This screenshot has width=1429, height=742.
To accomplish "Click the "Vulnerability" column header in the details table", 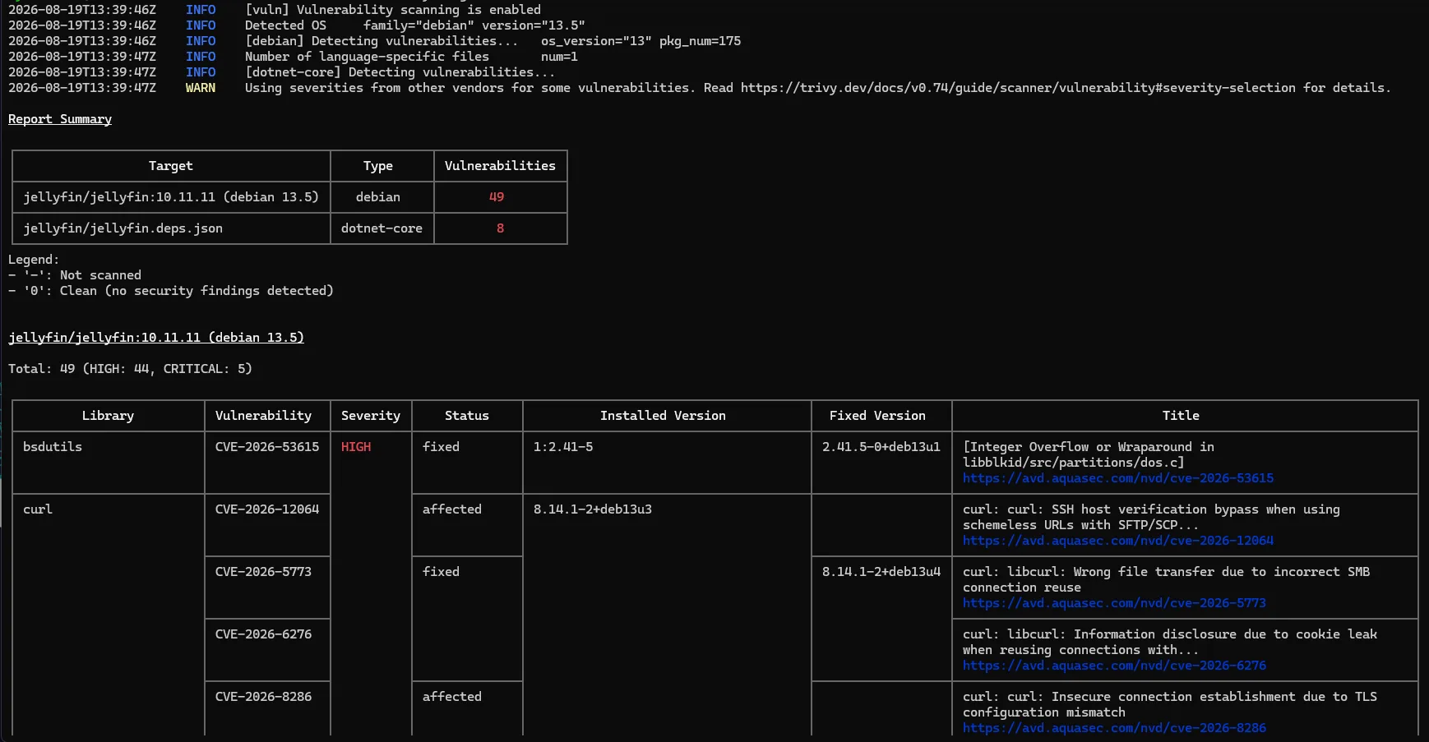I will pyautogui.click(x=263, y=416).
